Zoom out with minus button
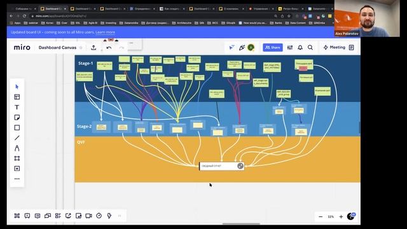This screenshot has width=407, height=229. click(x=321, y=216)
